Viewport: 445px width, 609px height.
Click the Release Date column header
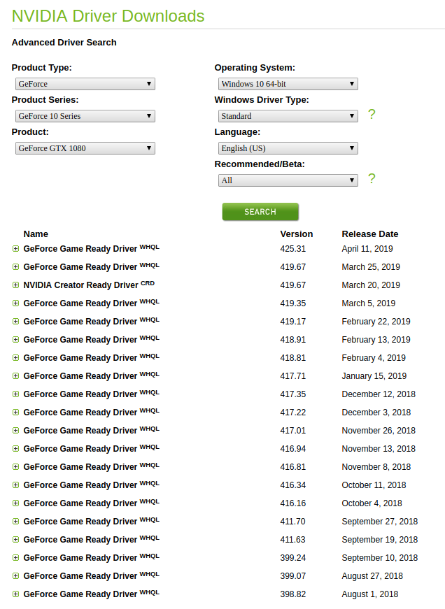coord(370,234)
